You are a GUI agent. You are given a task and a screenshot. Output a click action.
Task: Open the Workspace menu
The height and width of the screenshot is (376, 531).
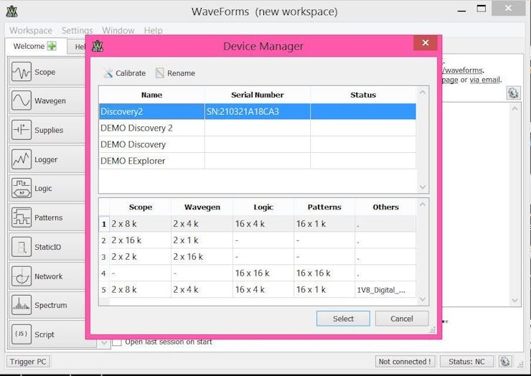click(31, 30)
